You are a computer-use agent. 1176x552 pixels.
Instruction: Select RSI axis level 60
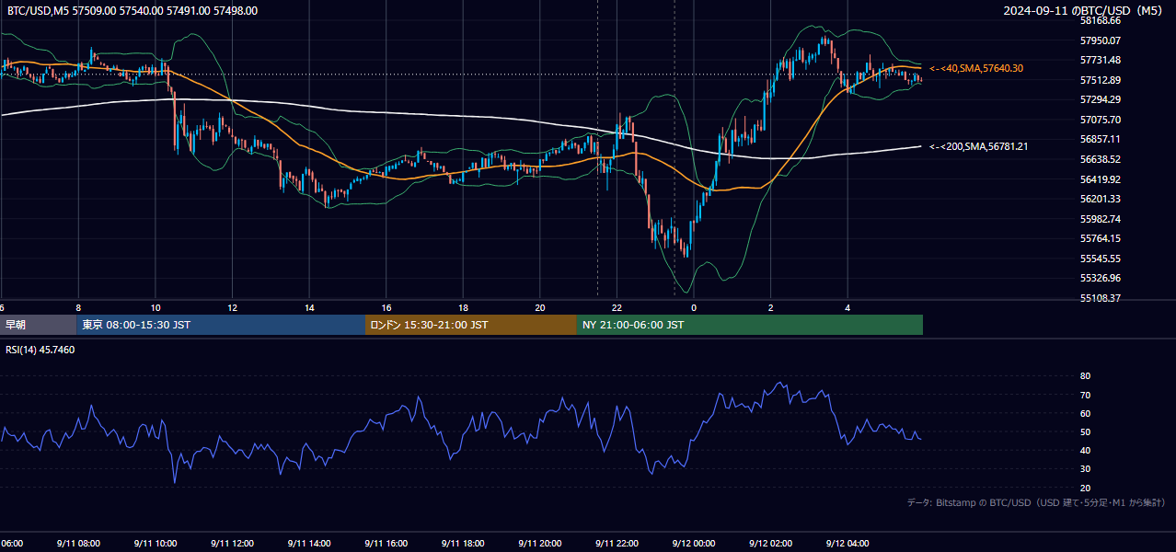tap(1085, 413)
